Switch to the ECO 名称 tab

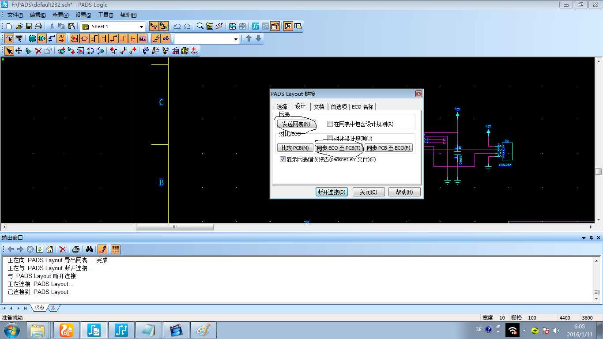[x=362, y=107]
